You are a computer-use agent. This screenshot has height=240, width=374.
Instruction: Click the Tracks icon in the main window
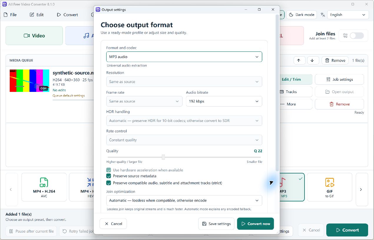coord(282,92)
